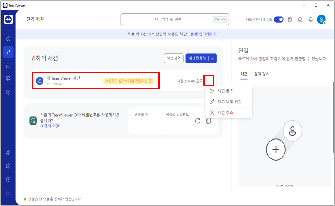Choose 세션 취소 from context menu
This screenshot has height=206, width=335.
pos(228,113)
